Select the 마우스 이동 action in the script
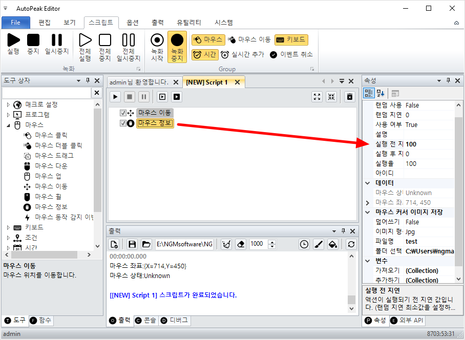Screen dimensions: 465x340 click(155, 113)
